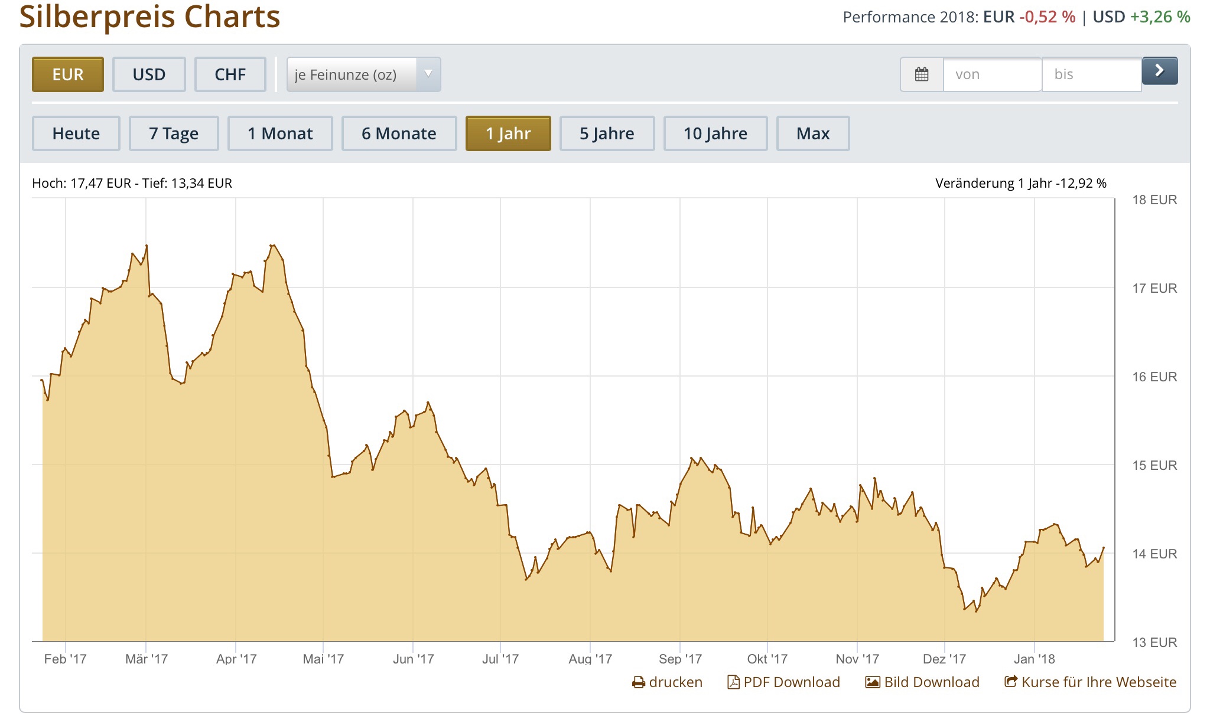
Task: Click the share icon for Kurse
Action: click(1010, 682)
